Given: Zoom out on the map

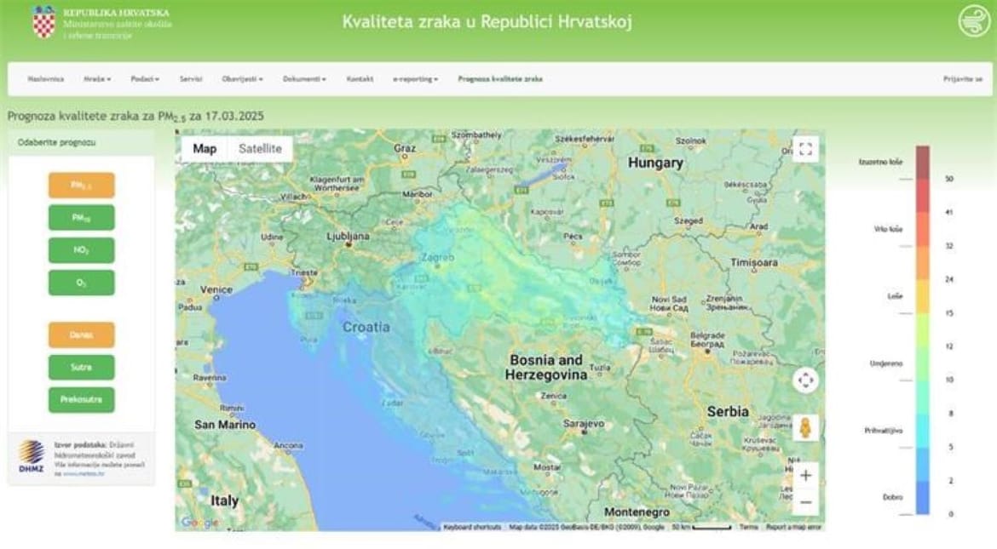Looking at the screenshot, I should click(805, 503).
